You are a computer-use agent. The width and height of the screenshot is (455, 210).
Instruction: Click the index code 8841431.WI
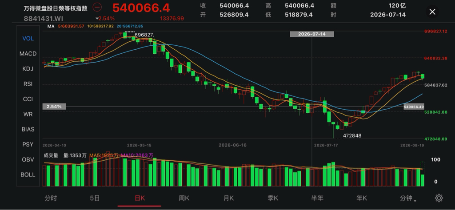pos(43,19)
